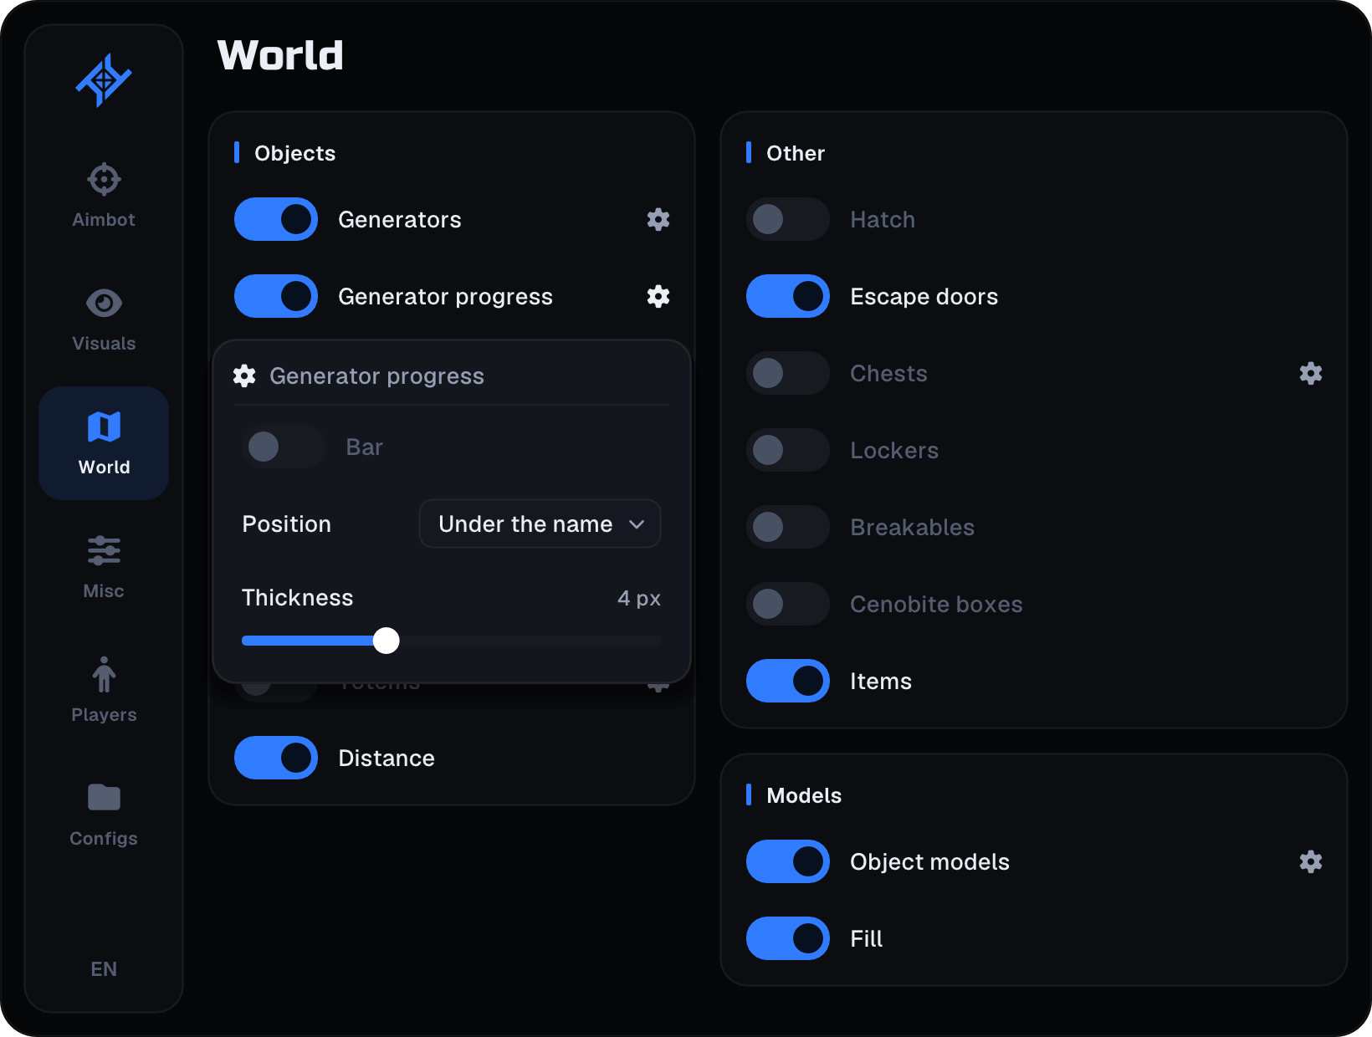Open the Visuals eye section

[x=104, y=319]
